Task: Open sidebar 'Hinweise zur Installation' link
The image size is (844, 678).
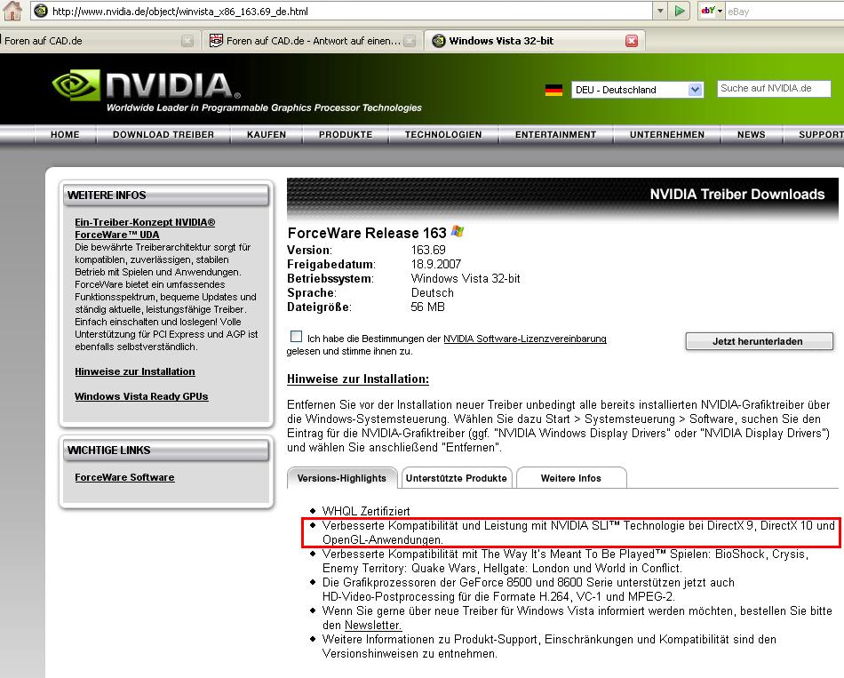Action: tap(134, 371)
